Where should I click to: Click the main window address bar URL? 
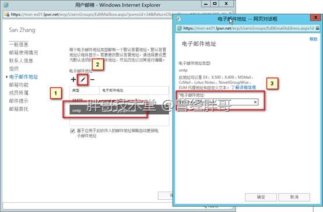point(92,14)
